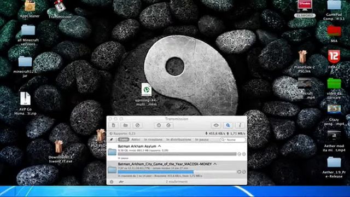Select all Minecraft versions folder
Screen dimensions: 350x197
coord(28,35)
